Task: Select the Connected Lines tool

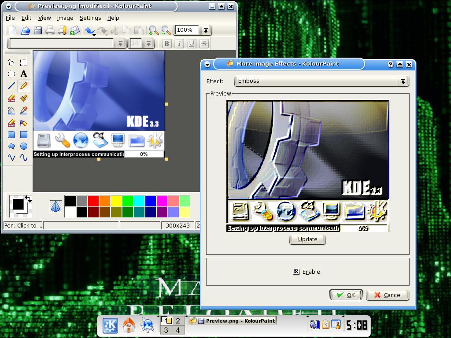Action: point(11,158)
